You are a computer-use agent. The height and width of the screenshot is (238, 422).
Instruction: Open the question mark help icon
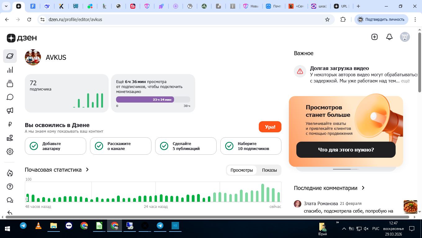coord(10,187)
